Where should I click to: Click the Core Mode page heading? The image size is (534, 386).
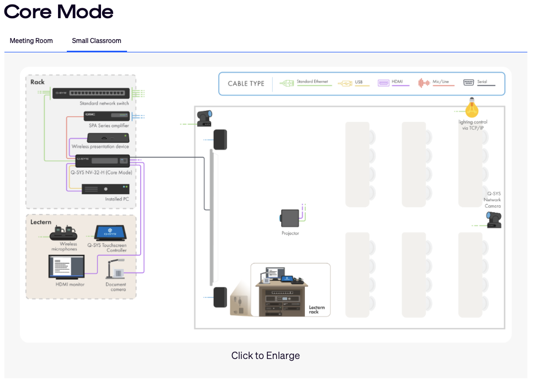pyautogui.click(x=59, y=12)
